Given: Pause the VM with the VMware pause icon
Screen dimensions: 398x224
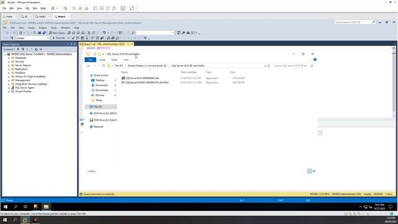Looking at the screenshot, I should [x=53, y=8].
